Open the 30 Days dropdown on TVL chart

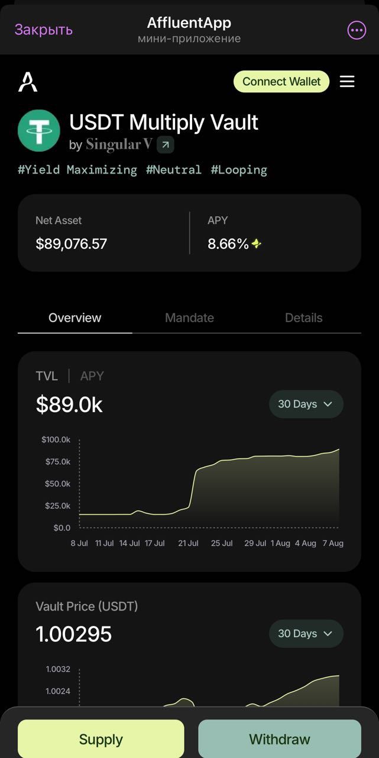[306, 404]
